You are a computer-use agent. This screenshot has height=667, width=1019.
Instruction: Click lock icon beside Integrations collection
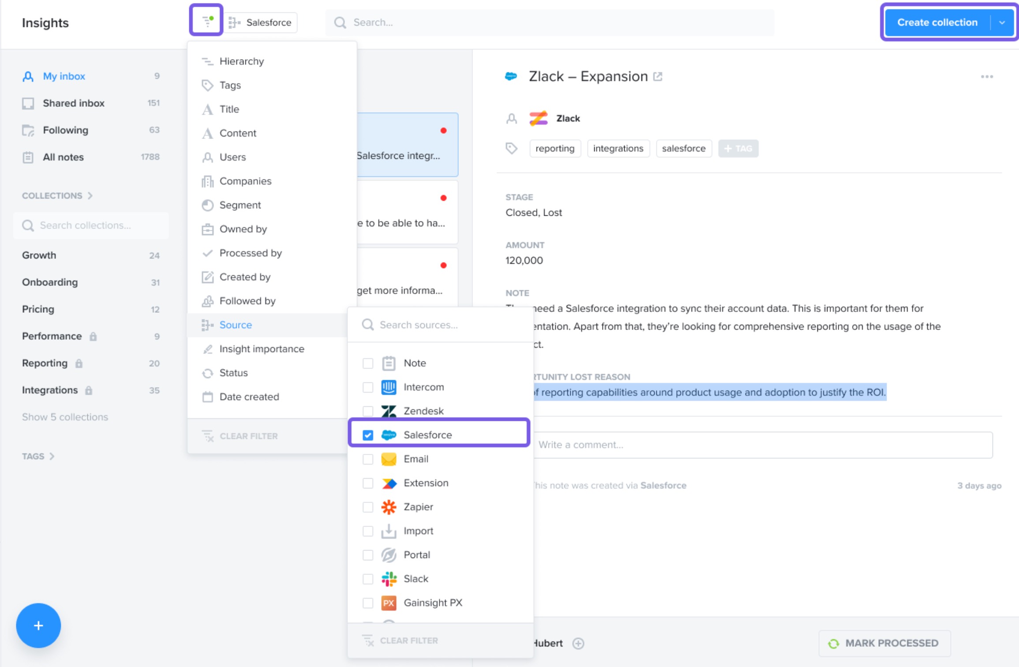89,390
